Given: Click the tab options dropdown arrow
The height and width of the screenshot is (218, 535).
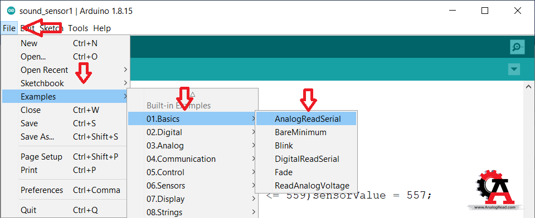Looking at the screenshot, I should click(x=514, y=70).
